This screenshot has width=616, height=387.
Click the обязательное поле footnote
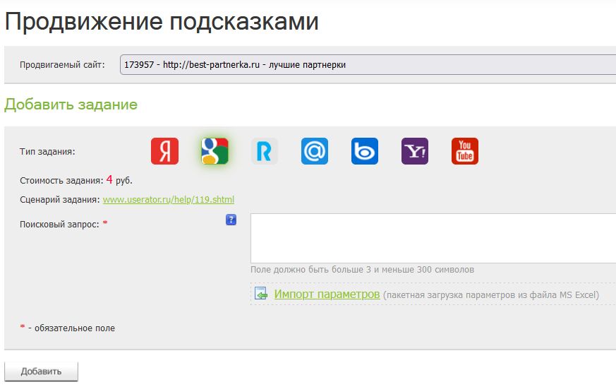[71, 328]
